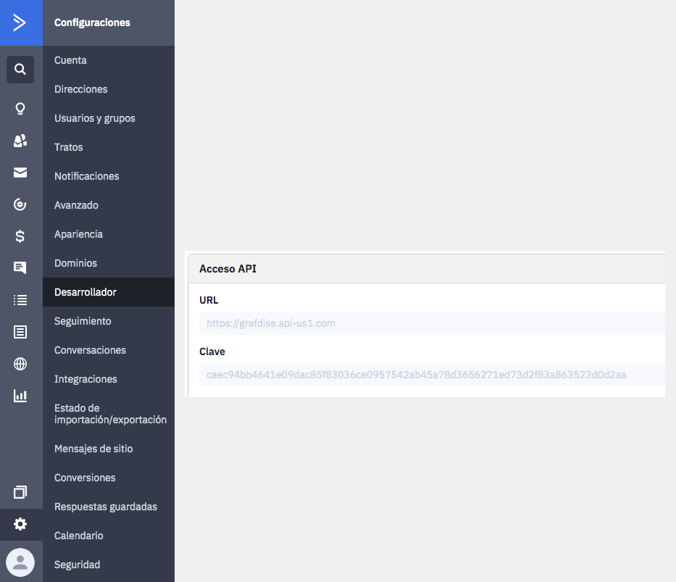Click the API URL field
676x582 pixels.
pyautogui.click(x=431, y=323)
